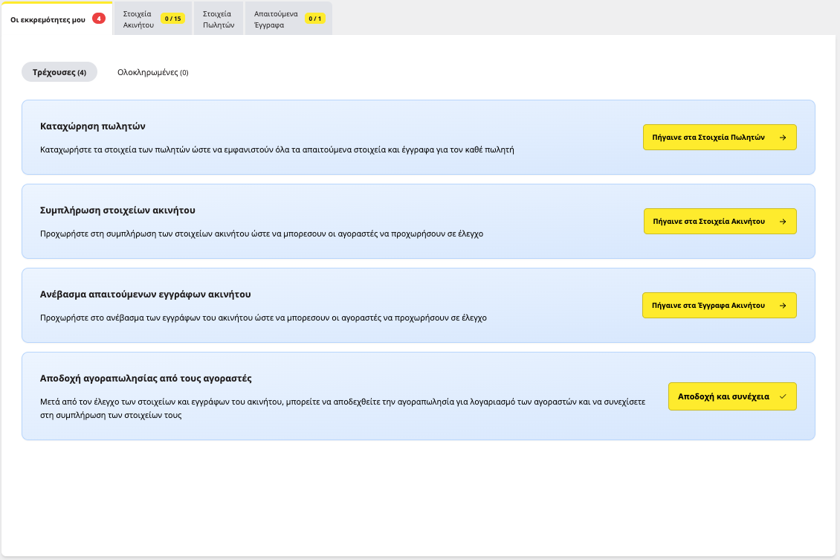Screen dimensions: 840x560
Task: Click the description starting 'Καταχωρήστε τα στοιχεία των πωλητών'
Action: click(277, 150)
